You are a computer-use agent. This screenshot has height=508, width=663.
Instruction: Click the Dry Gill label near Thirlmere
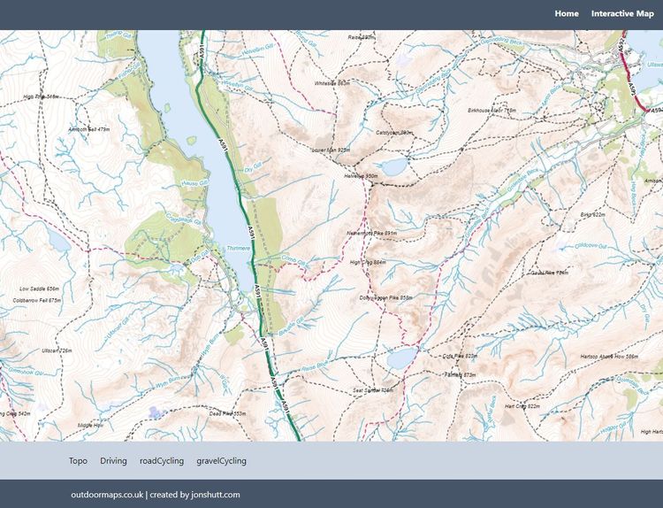(x=254, y=166)
